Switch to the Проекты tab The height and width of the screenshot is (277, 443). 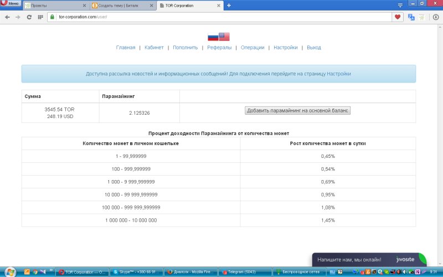click(x=54, y=5)
